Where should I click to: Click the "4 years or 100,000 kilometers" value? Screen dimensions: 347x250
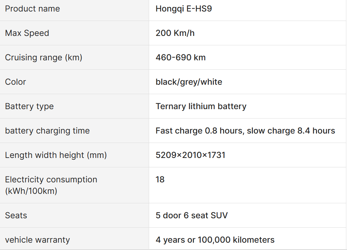click(215, 240)
